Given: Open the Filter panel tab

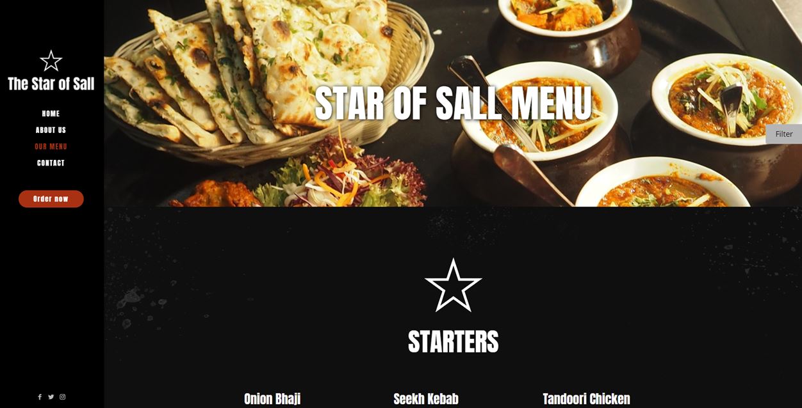Looking at the screenshot, I should pos(784,134).
